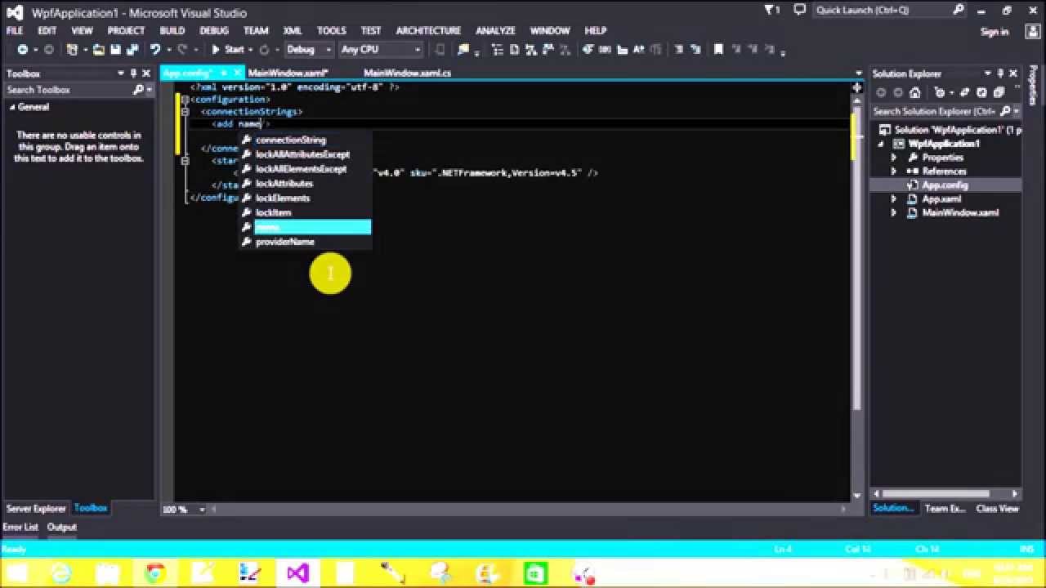Select App.config in Solution Explorer
The height and width of the screenshot is (588, 1046).
click(945, 185)
